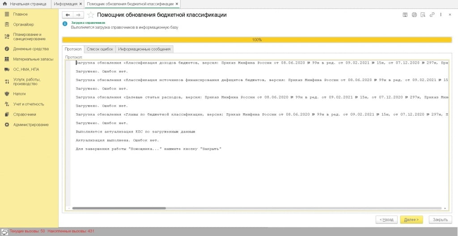Switch to Информационные сообщения tab
The image size is (458, 236).
[x=144, y=49]
